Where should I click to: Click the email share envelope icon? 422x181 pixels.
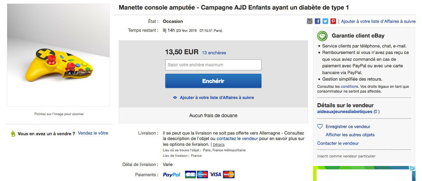click(x=309, y=21)
